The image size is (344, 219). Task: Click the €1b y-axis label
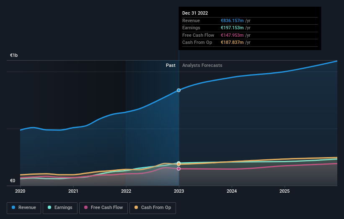(x=13, y=55)
